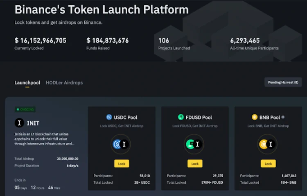Click the 570M+ FDUSD total locked value
This screenshot has width=307, height=196.
[212, 183]
